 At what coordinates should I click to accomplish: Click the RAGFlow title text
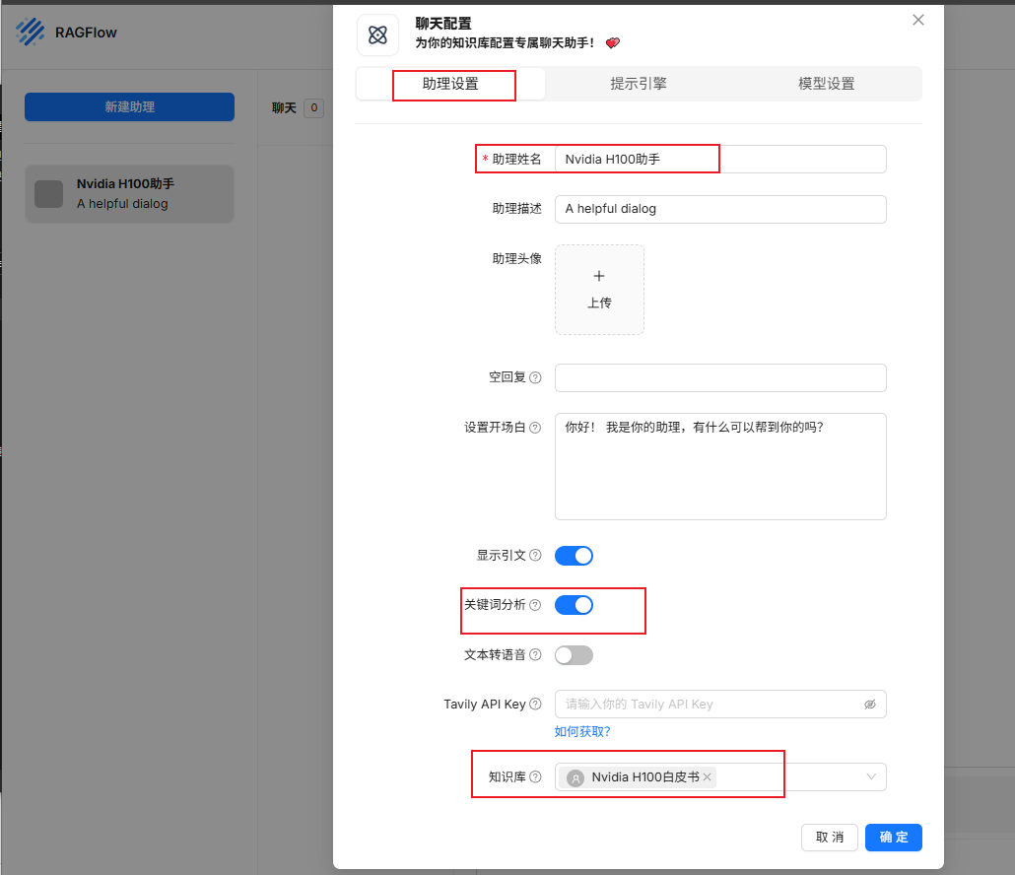(x=86, y=33)
